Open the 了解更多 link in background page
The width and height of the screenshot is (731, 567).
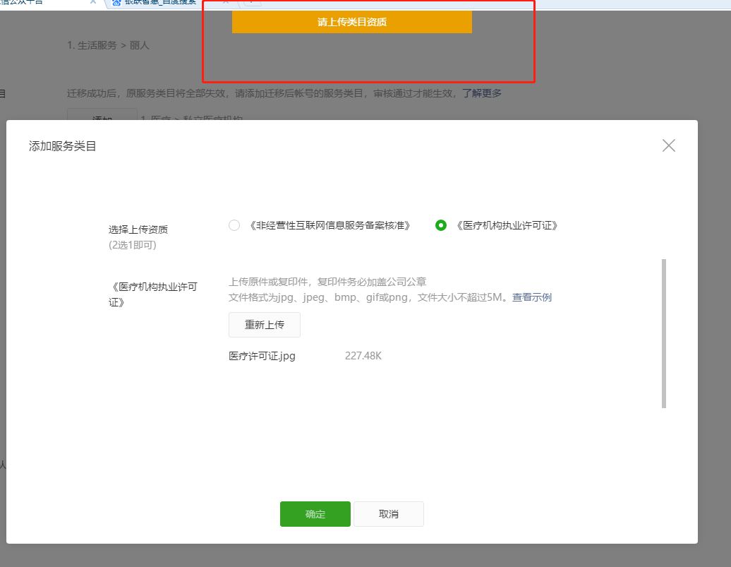click(x=482, y=93)
